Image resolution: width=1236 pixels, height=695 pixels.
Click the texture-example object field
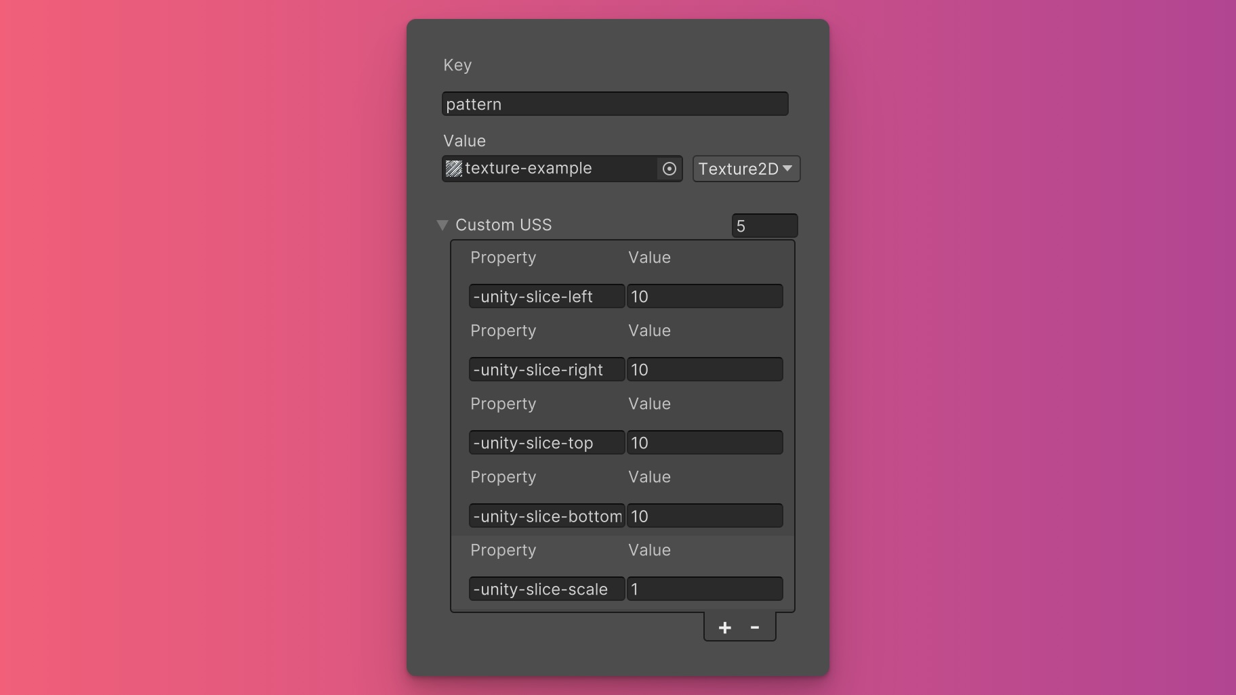pos(562,169)
